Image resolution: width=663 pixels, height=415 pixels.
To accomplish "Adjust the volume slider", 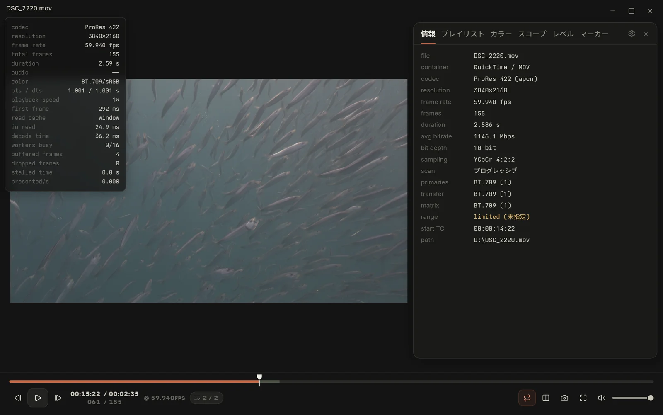I will [633, 398].
